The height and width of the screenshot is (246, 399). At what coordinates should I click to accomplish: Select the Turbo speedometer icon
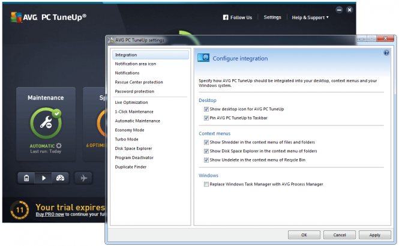tap(60, 178)
